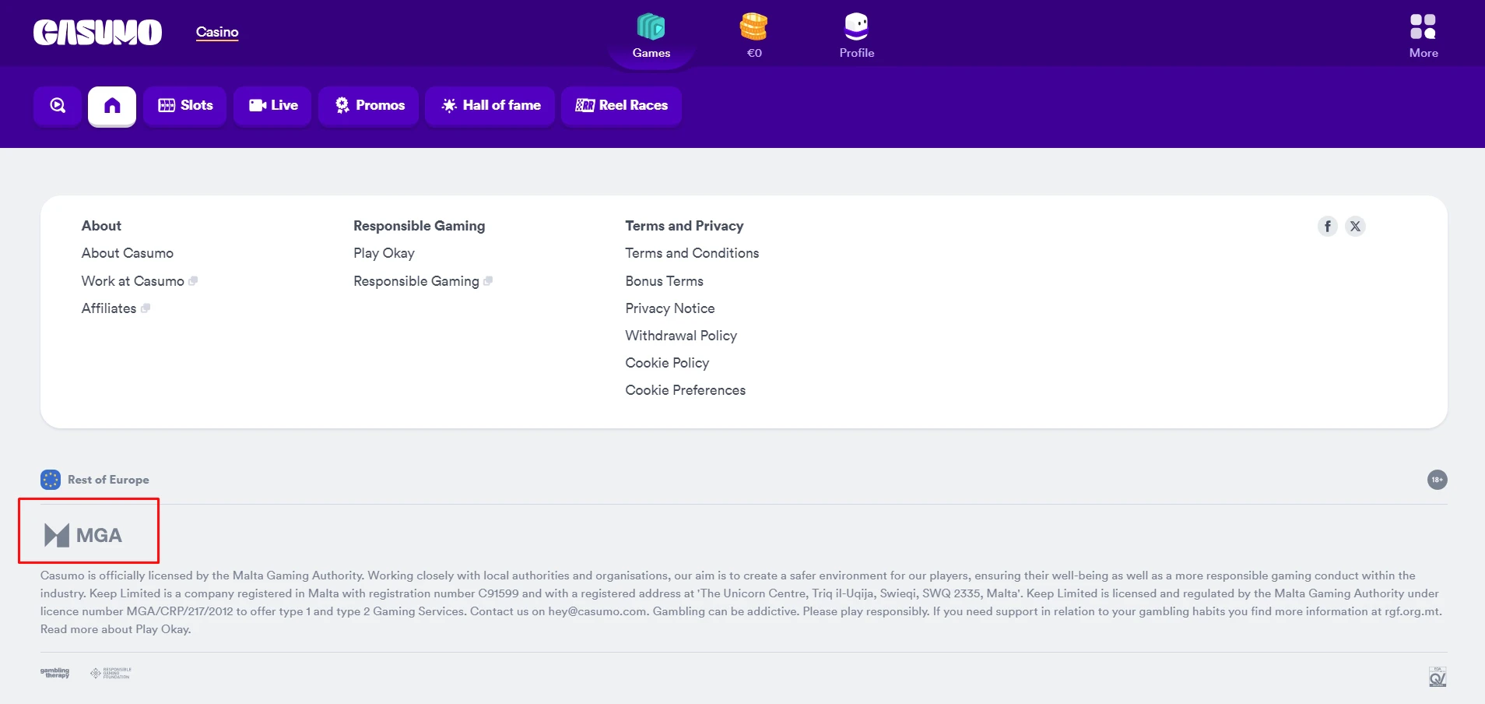Open Withdrawal Policy link

click(x=681, y=336)
